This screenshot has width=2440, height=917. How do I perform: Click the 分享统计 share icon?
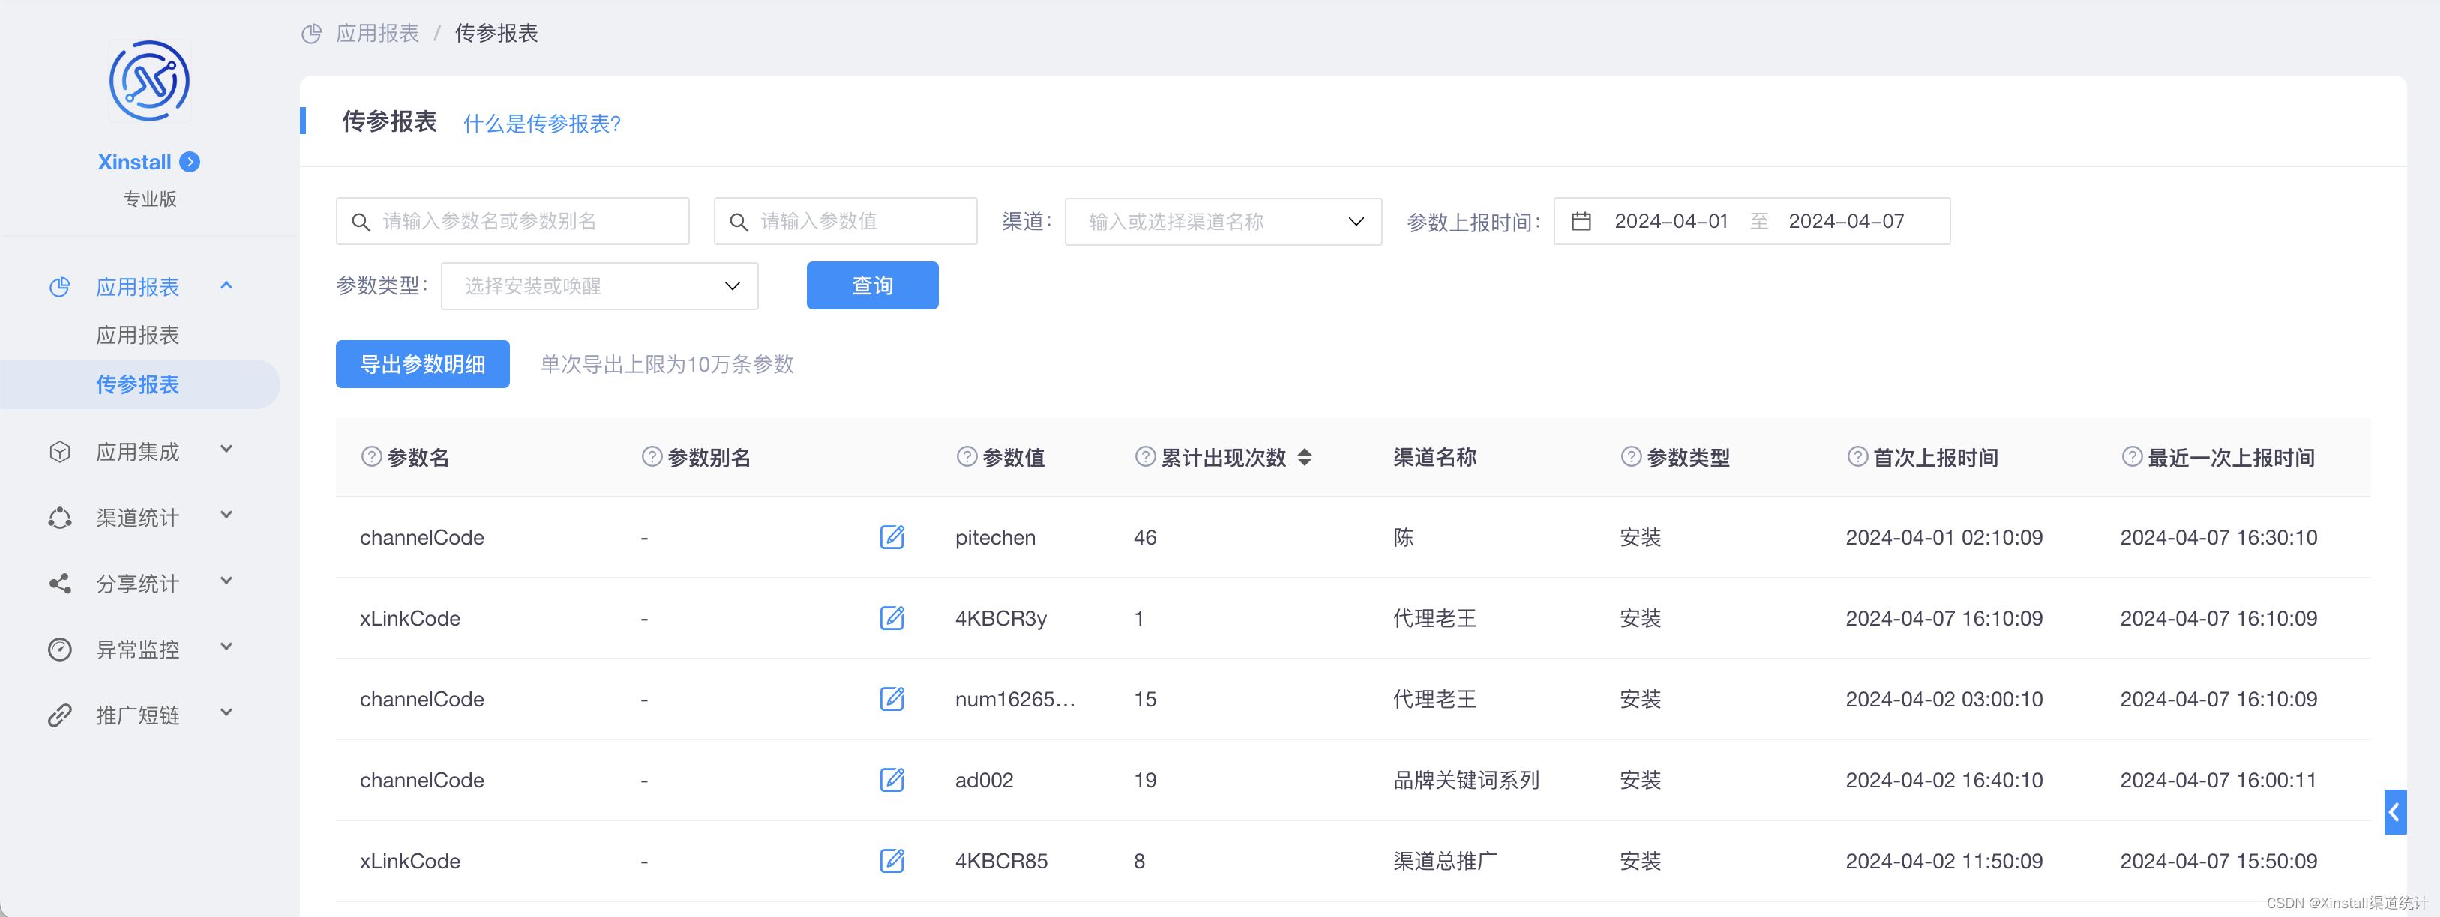(x=60, y=583)
